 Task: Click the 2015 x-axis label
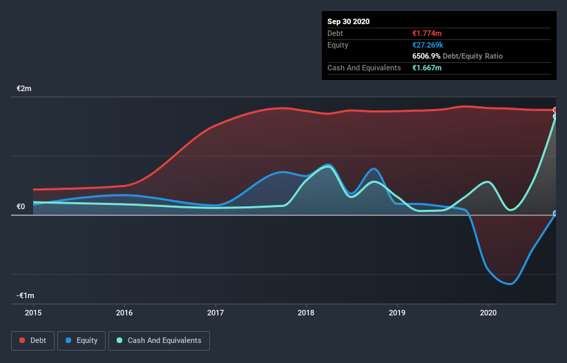coord(33,313)
